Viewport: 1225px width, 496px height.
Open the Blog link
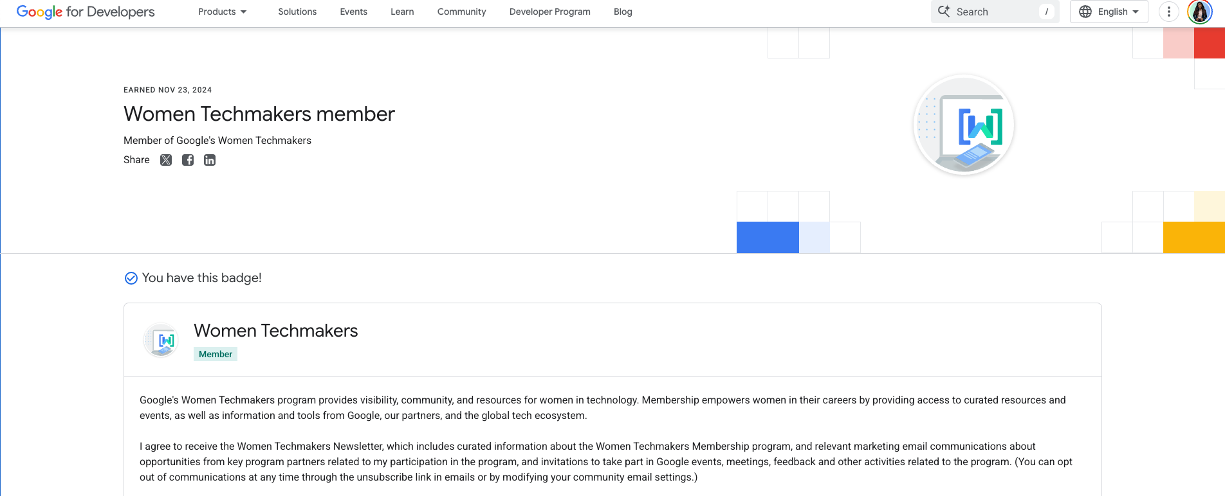[623, 12]
